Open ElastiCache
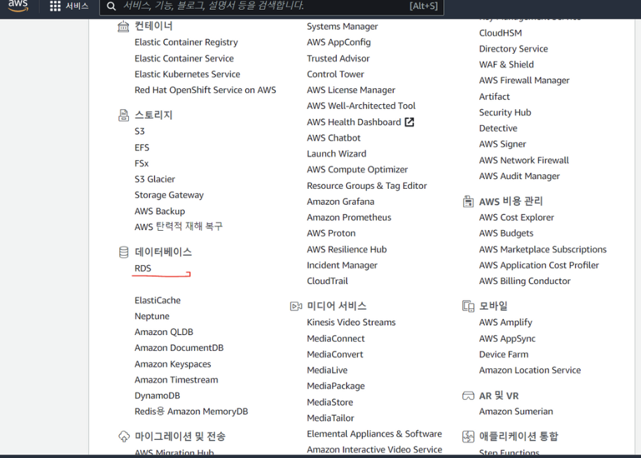The image size is (641, 458). click(158, 301)
